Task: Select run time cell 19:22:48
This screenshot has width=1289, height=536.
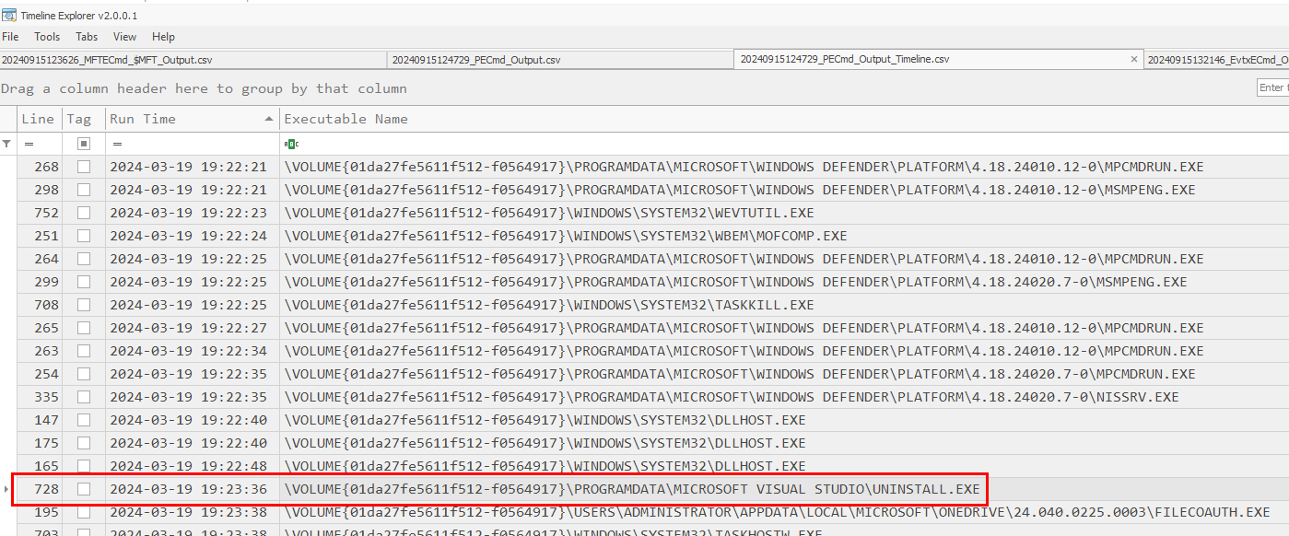Action: click(x=193, y=466)
